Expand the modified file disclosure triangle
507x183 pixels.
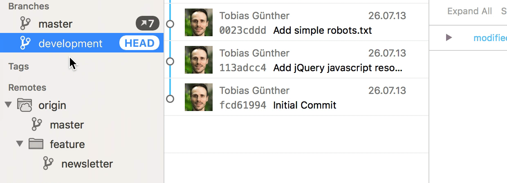coord(449,38)
